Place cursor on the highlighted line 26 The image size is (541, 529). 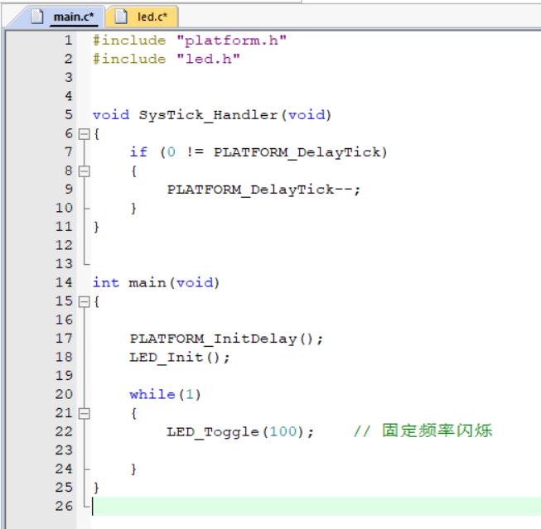coord(316,507)
